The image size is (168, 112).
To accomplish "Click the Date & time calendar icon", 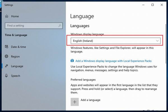I will coord(6,47).
